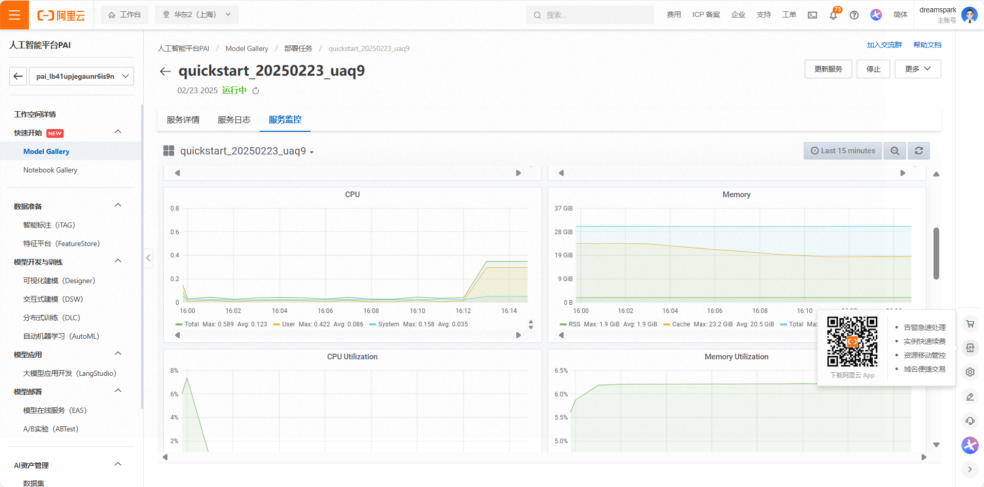The height and width of the screenshot is (487, 984).
Task: Open the 更多 dropdown button
Action: pos(918,69)
